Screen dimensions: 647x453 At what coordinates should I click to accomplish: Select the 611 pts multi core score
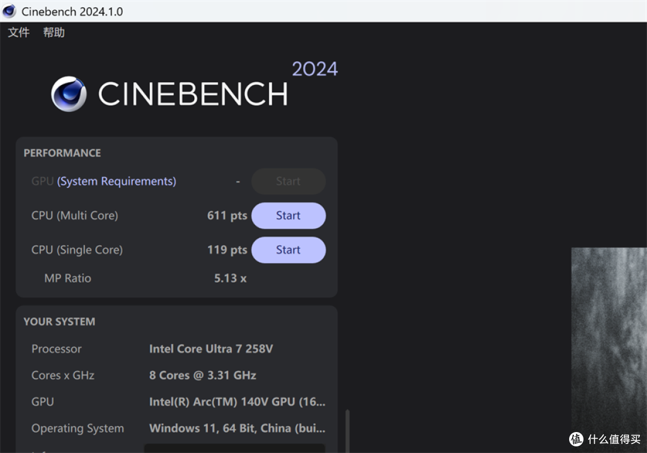coord(227,215)
